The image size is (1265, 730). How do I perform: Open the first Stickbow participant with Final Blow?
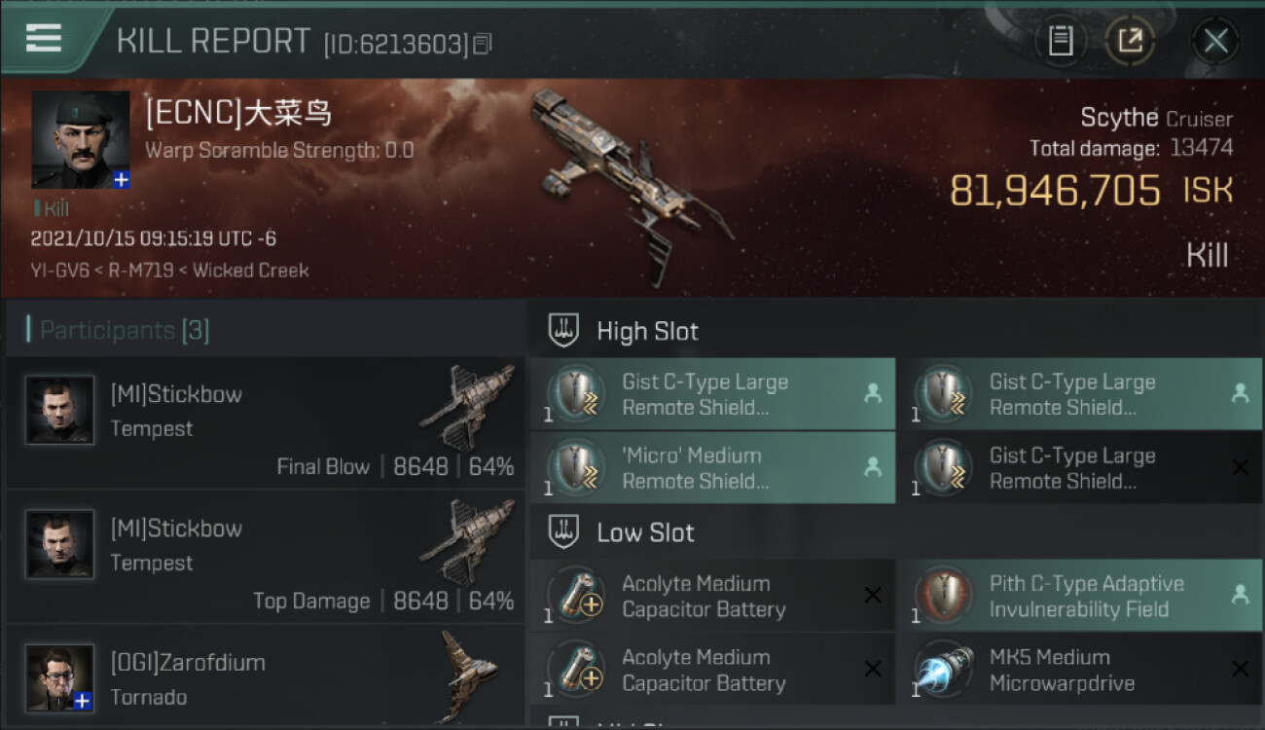(265, 423)
